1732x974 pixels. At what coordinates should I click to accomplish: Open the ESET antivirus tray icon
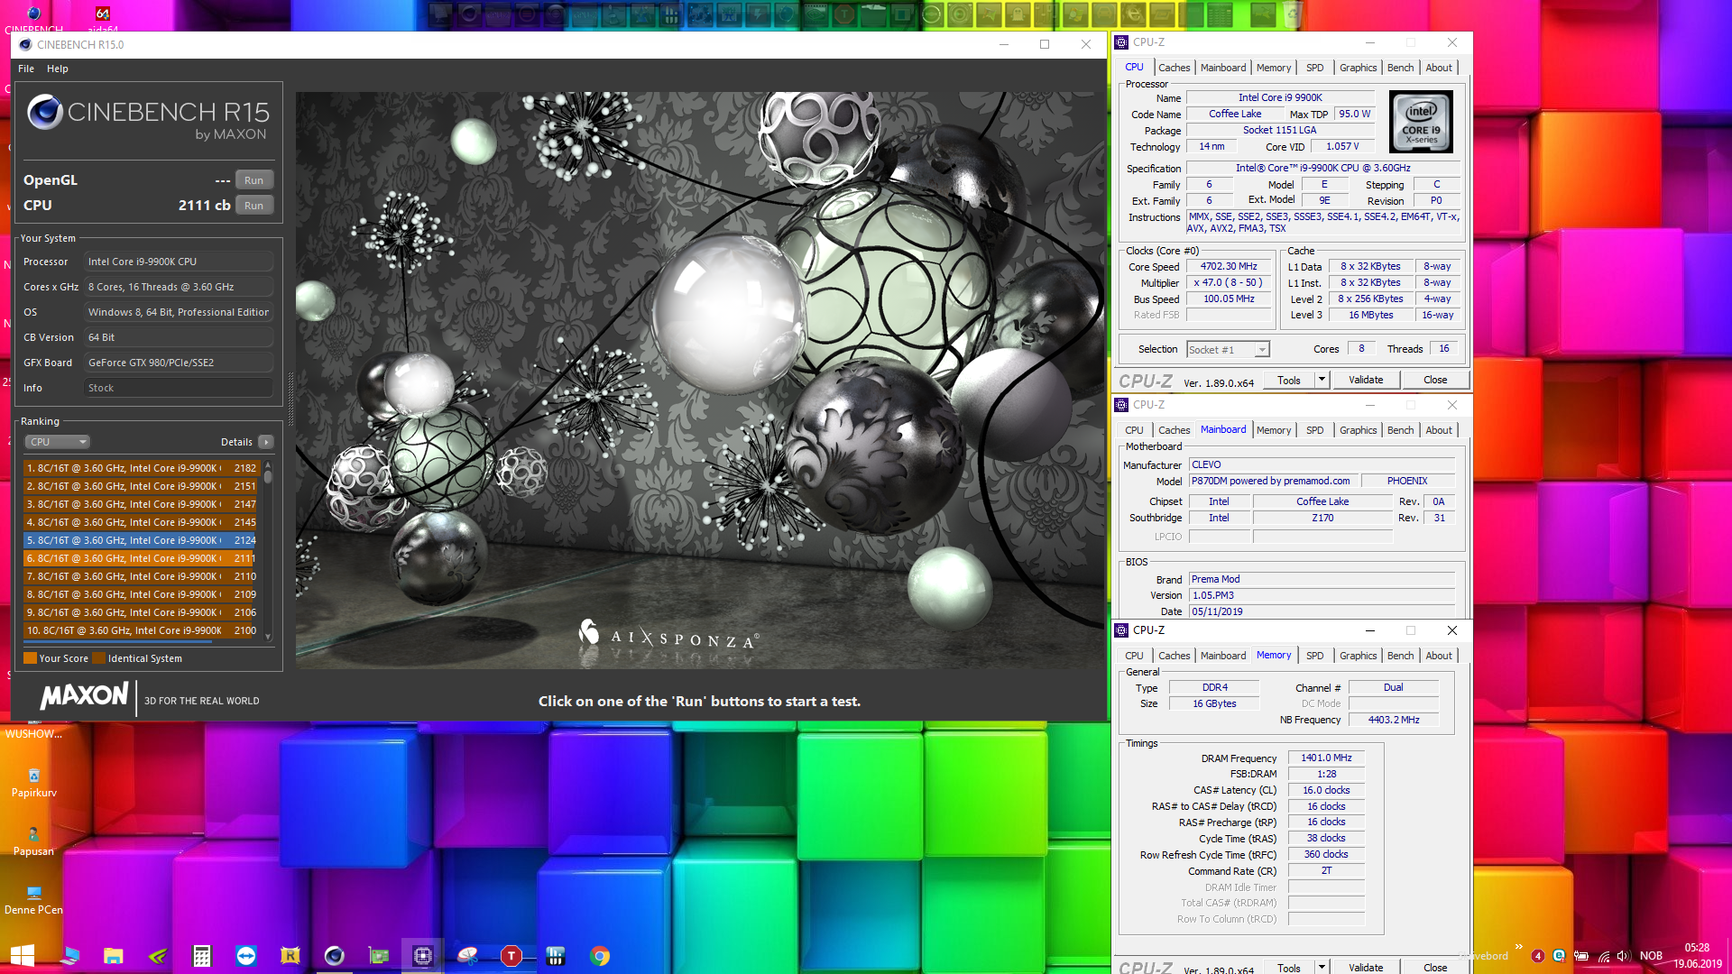pos(1559,956)
